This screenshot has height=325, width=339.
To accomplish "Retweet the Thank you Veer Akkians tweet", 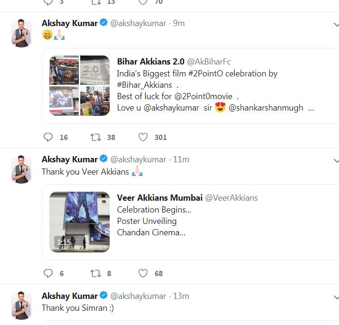I will coord(95,273).
